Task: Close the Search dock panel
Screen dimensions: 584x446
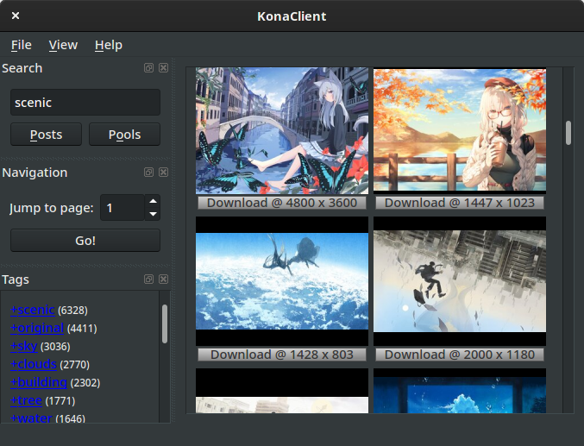Action: pos(163,68)
